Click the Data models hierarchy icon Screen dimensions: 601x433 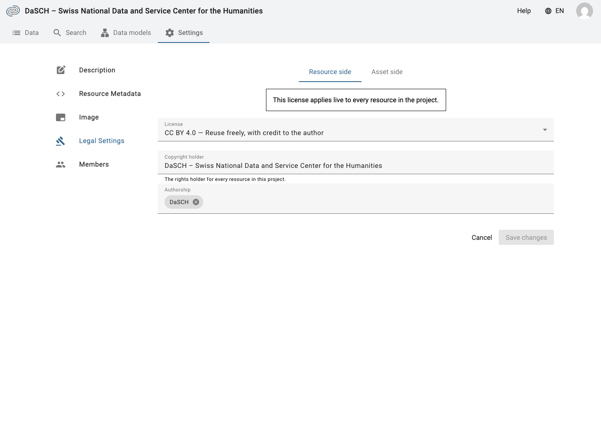pos(105,33)
